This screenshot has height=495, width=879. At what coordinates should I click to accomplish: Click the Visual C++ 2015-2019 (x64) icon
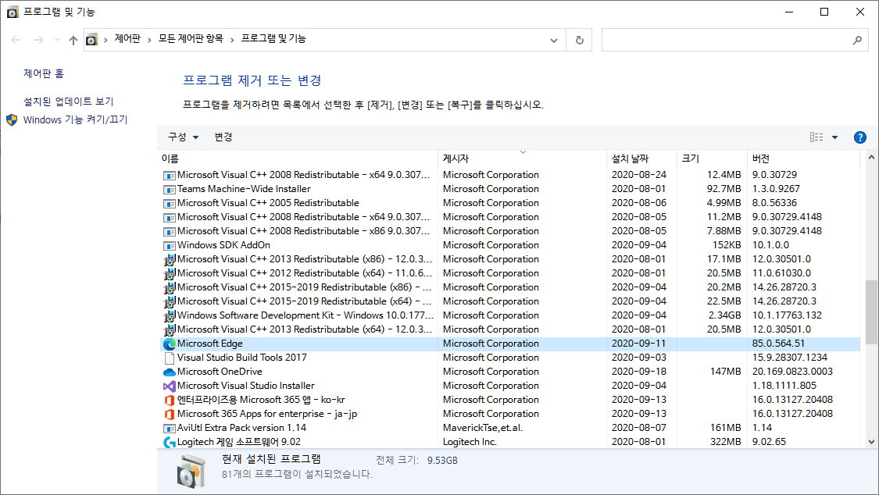pyautogui.click(x=170, y=302)
